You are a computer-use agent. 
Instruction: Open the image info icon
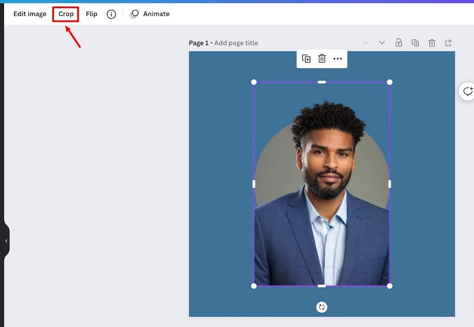[x=111, y=14]
